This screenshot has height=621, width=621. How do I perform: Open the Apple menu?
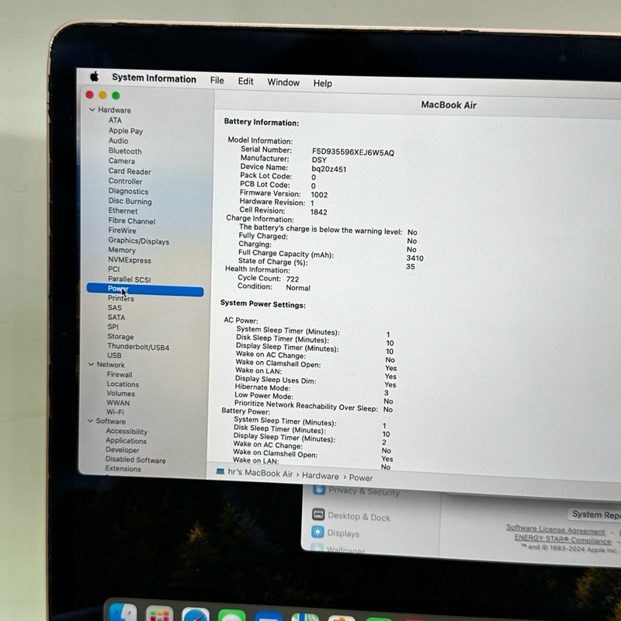94,76
